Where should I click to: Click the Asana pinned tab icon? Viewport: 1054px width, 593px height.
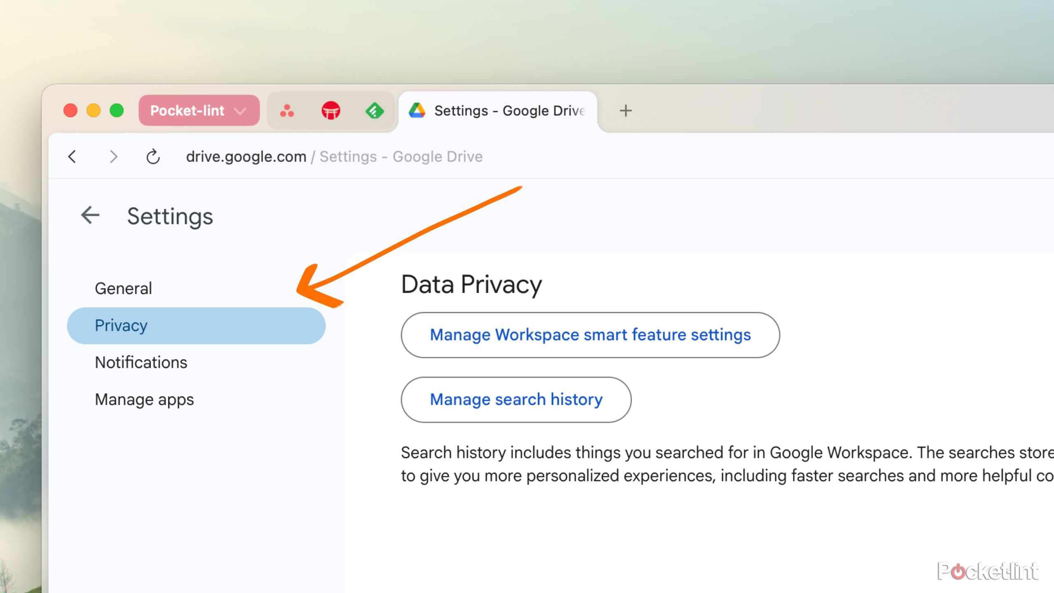(x=287, y=111)
